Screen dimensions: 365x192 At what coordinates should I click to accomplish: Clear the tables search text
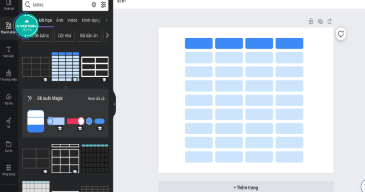[94, 5]
